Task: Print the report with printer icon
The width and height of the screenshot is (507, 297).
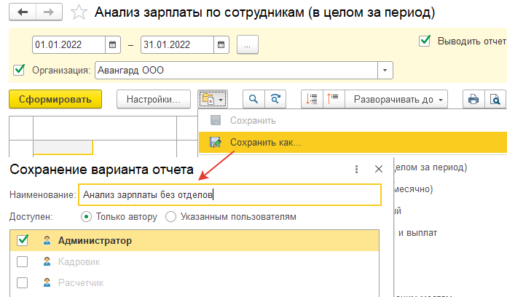Action: [473, 99]
